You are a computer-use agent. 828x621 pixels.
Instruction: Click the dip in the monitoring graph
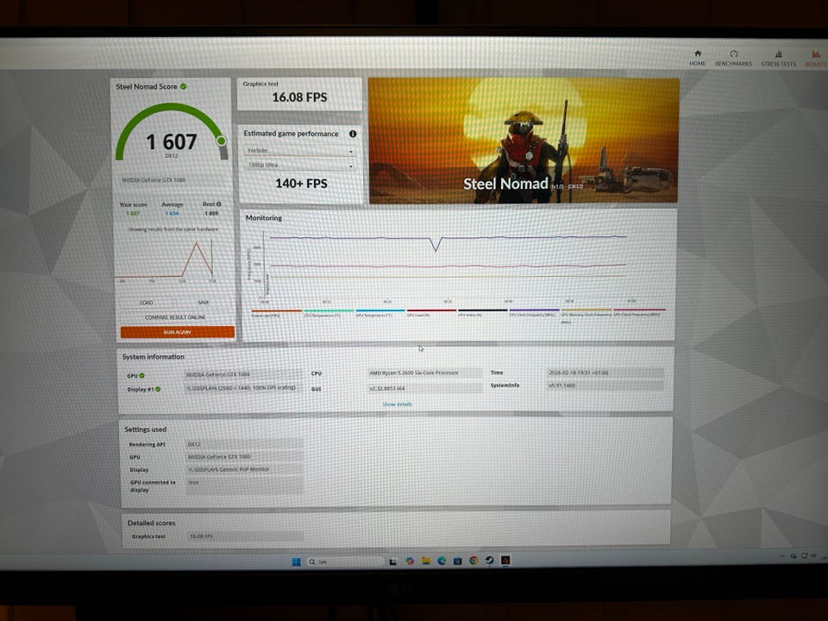tap(436, 246)
